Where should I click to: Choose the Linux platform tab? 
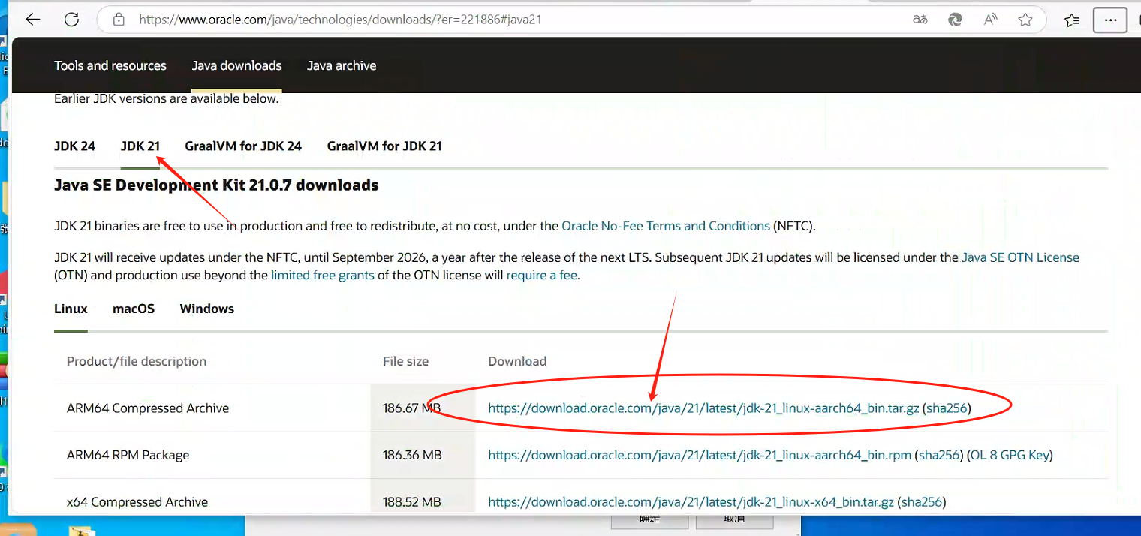tap(71, 309)
